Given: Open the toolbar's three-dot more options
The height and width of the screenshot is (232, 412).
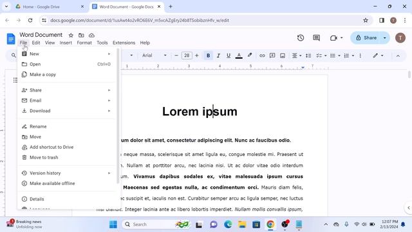Looking at the screenshot, I should coord(360,55).
